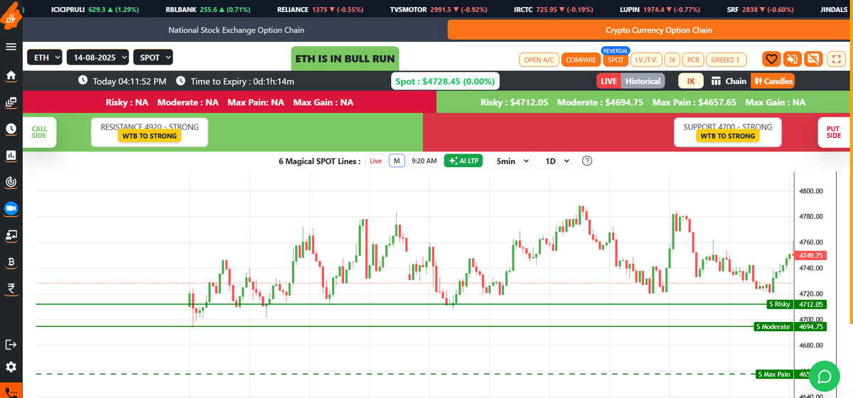Select the I.V./T.V. button

(647, 60)
